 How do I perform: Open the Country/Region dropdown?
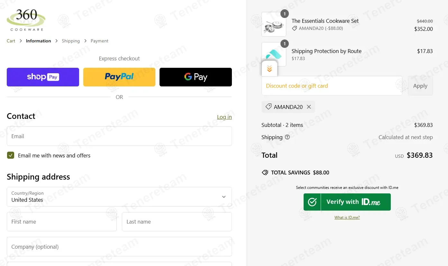click(119, 197)
